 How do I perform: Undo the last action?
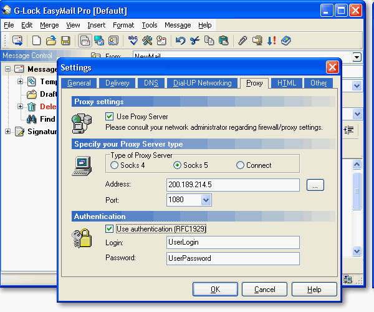180,41
